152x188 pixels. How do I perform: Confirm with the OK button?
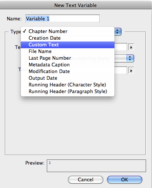point(124,179)
